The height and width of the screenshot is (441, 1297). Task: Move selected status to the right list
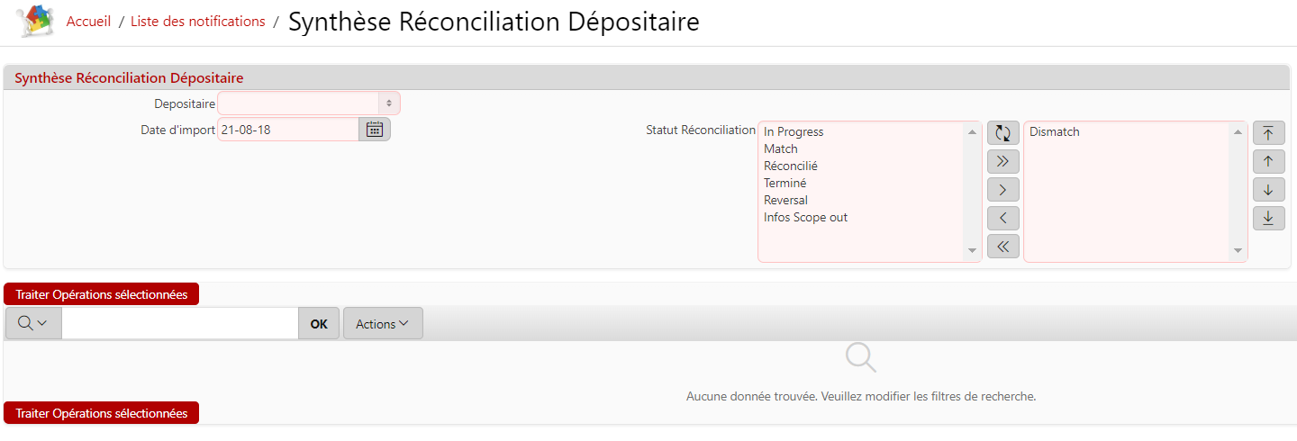coord(1002,189)
